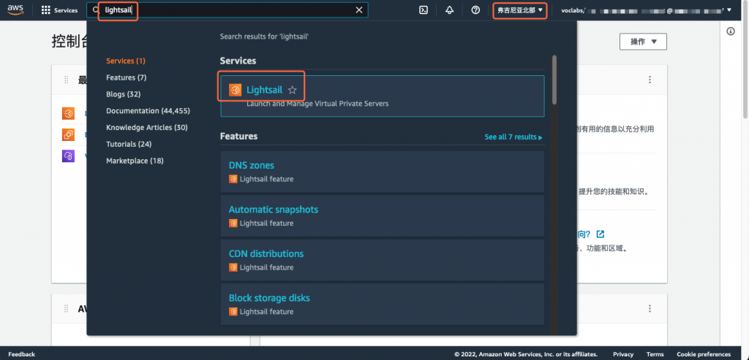The width and height of the screenshot is (749, 360).
Task: Click Launch and Manage Virtual Private Servers text
Action: click(x=317, y=104)
